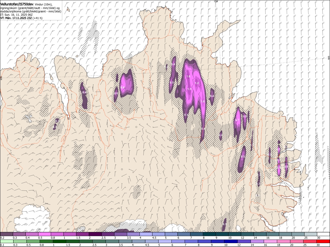
Task: Select the bottom-row legend swatch starting at 20
Action: [x=296, y=241]
